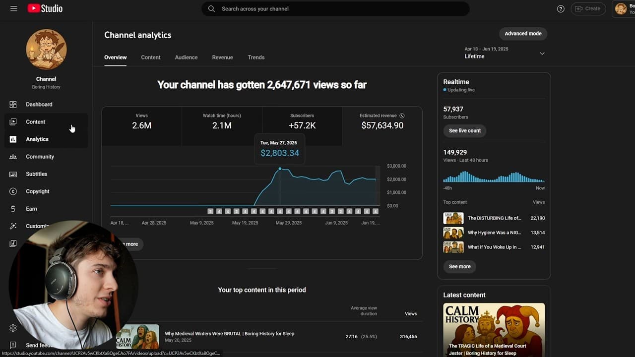
Task: Switch to the Content analytics tab
Action: pos(151,58)
